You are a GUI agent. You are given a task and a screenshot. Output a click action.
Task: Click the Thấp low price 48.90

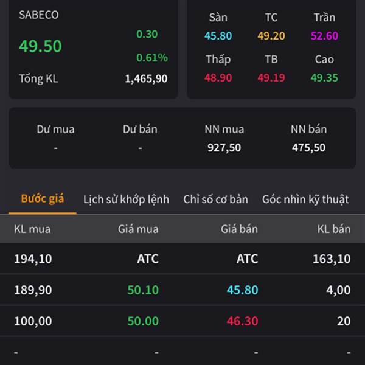pos(218,78)
